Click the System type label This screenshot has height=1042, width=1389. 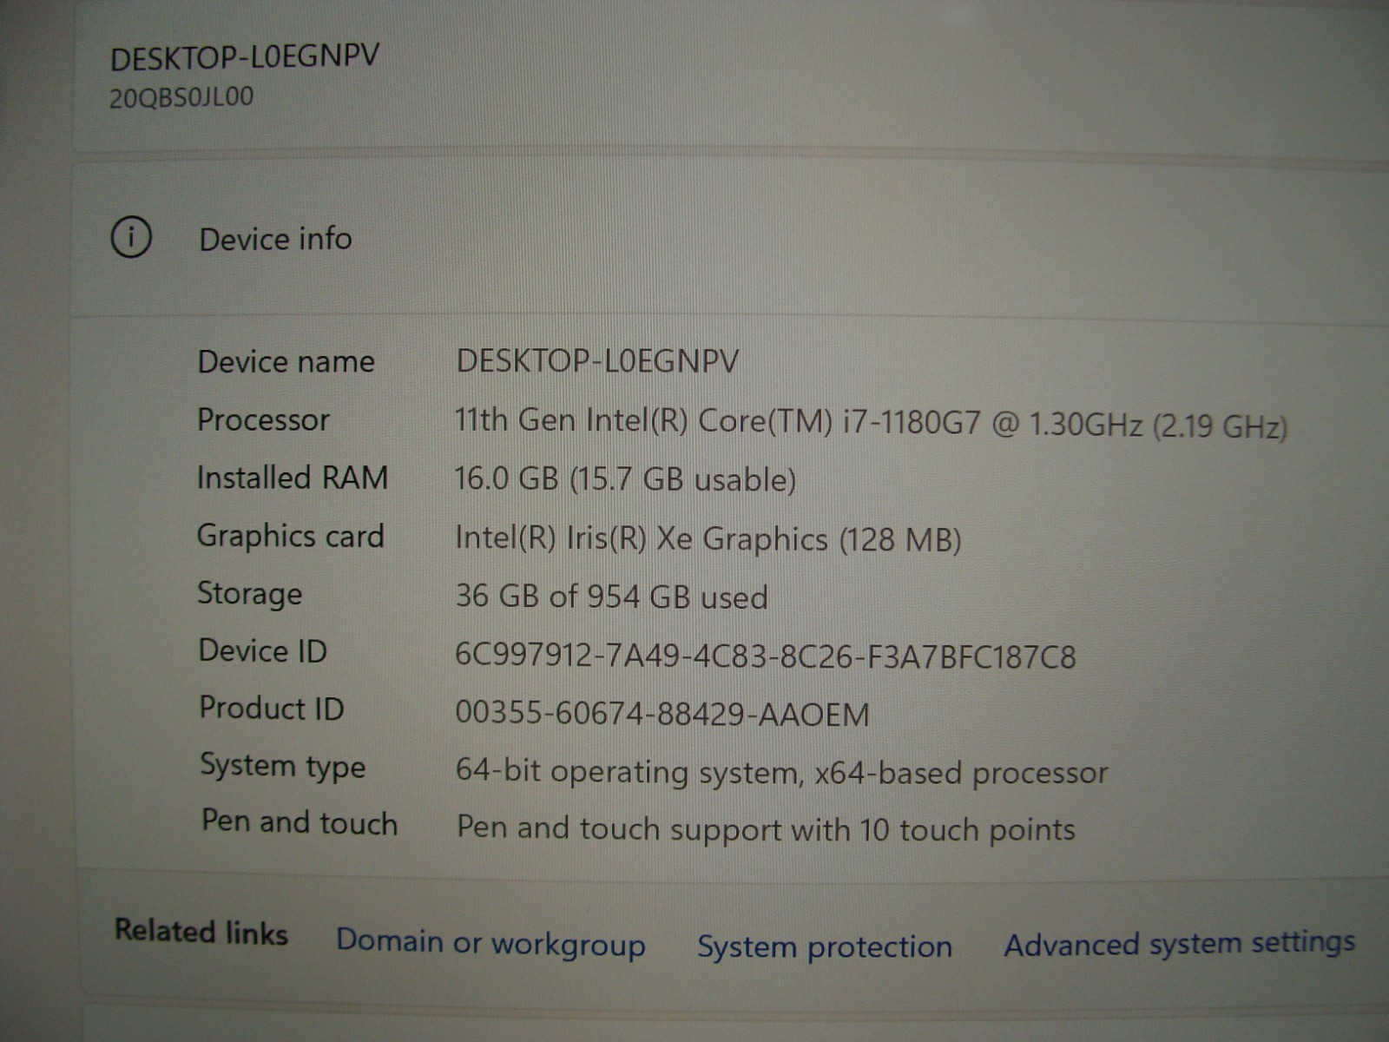click(283, 767)
